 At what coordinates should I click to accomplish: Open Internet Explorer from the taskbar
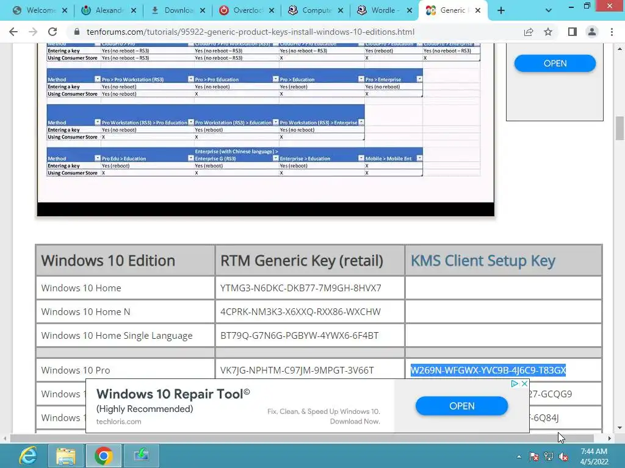point(28,456)
